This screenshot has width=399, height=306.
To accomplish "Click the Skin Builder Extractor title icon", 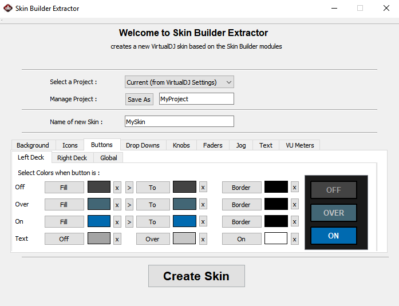I will point(8,8).
